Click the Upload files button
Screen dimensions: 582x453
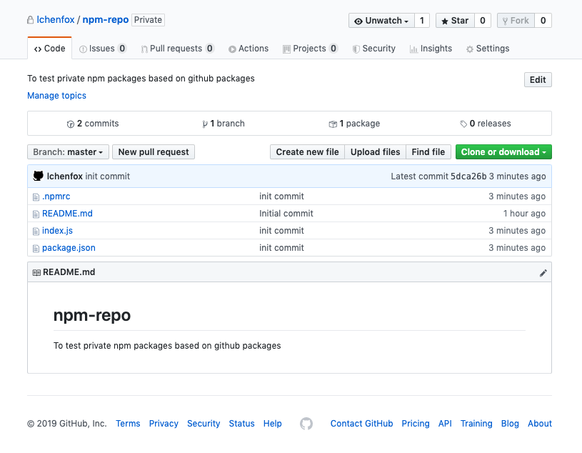tap(375, 152)
